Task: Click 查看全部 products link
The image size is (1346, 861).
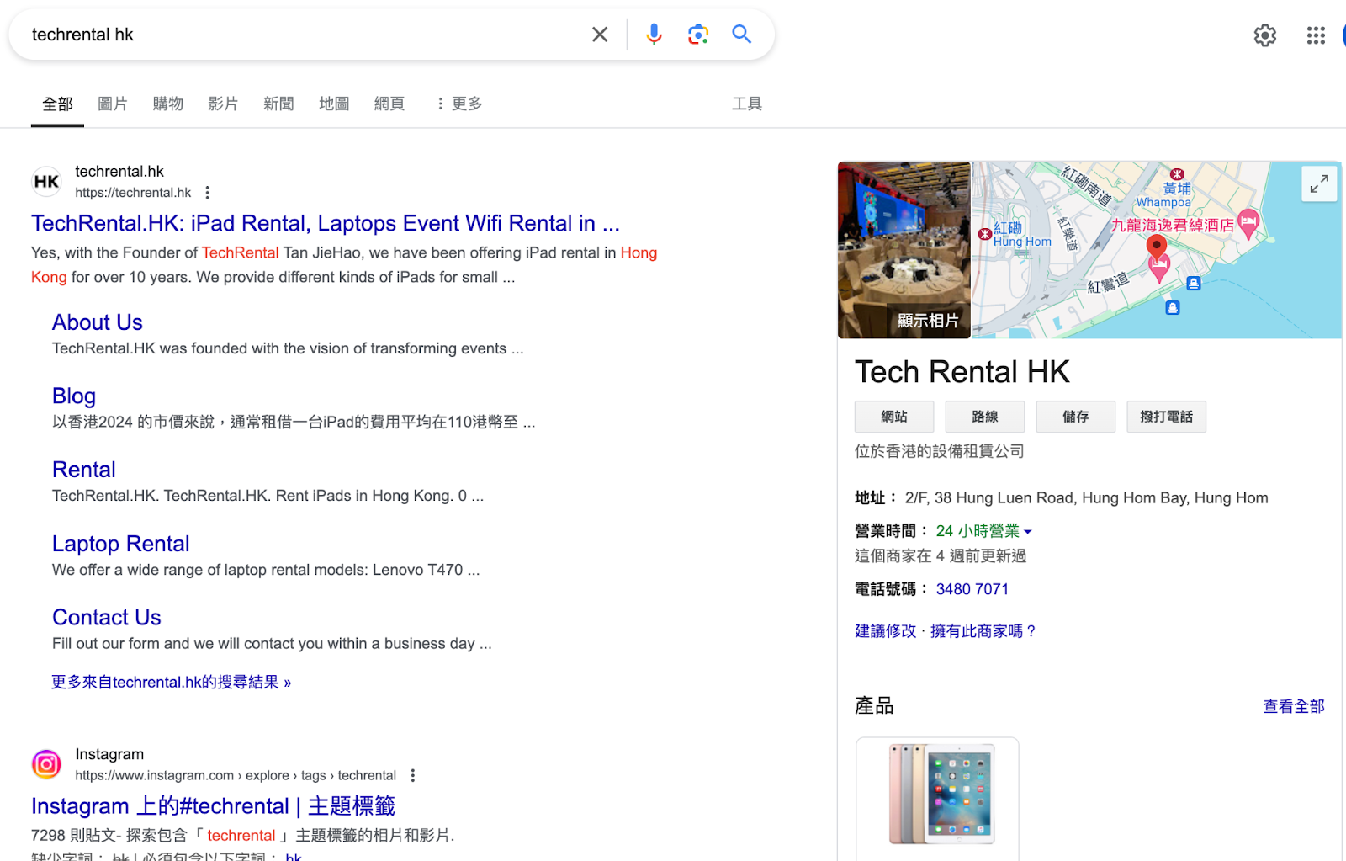Action: (x=1294, y=706)
